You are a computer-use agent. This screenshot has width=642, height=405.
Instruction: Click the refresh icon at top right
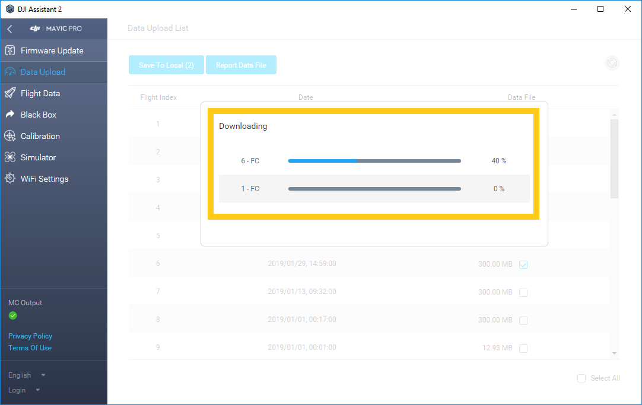(612, 63)
